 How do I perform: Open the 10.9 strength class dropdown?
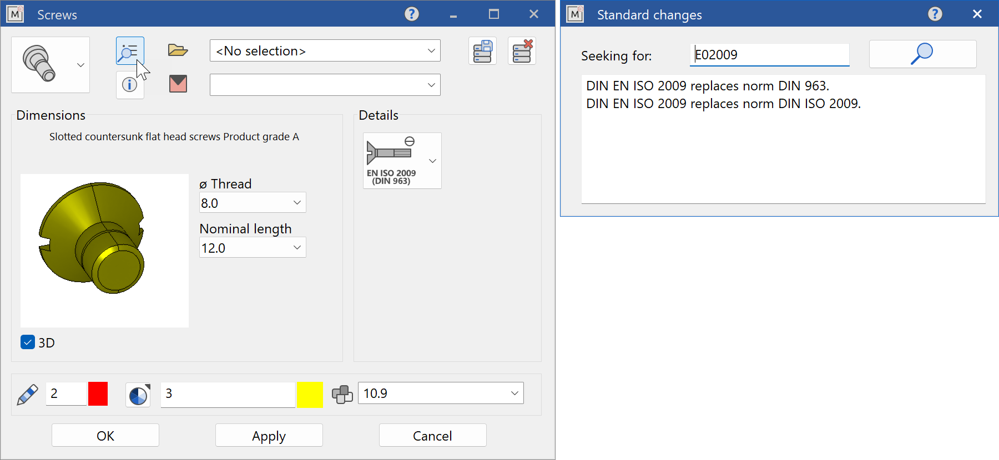pos(441,393)
